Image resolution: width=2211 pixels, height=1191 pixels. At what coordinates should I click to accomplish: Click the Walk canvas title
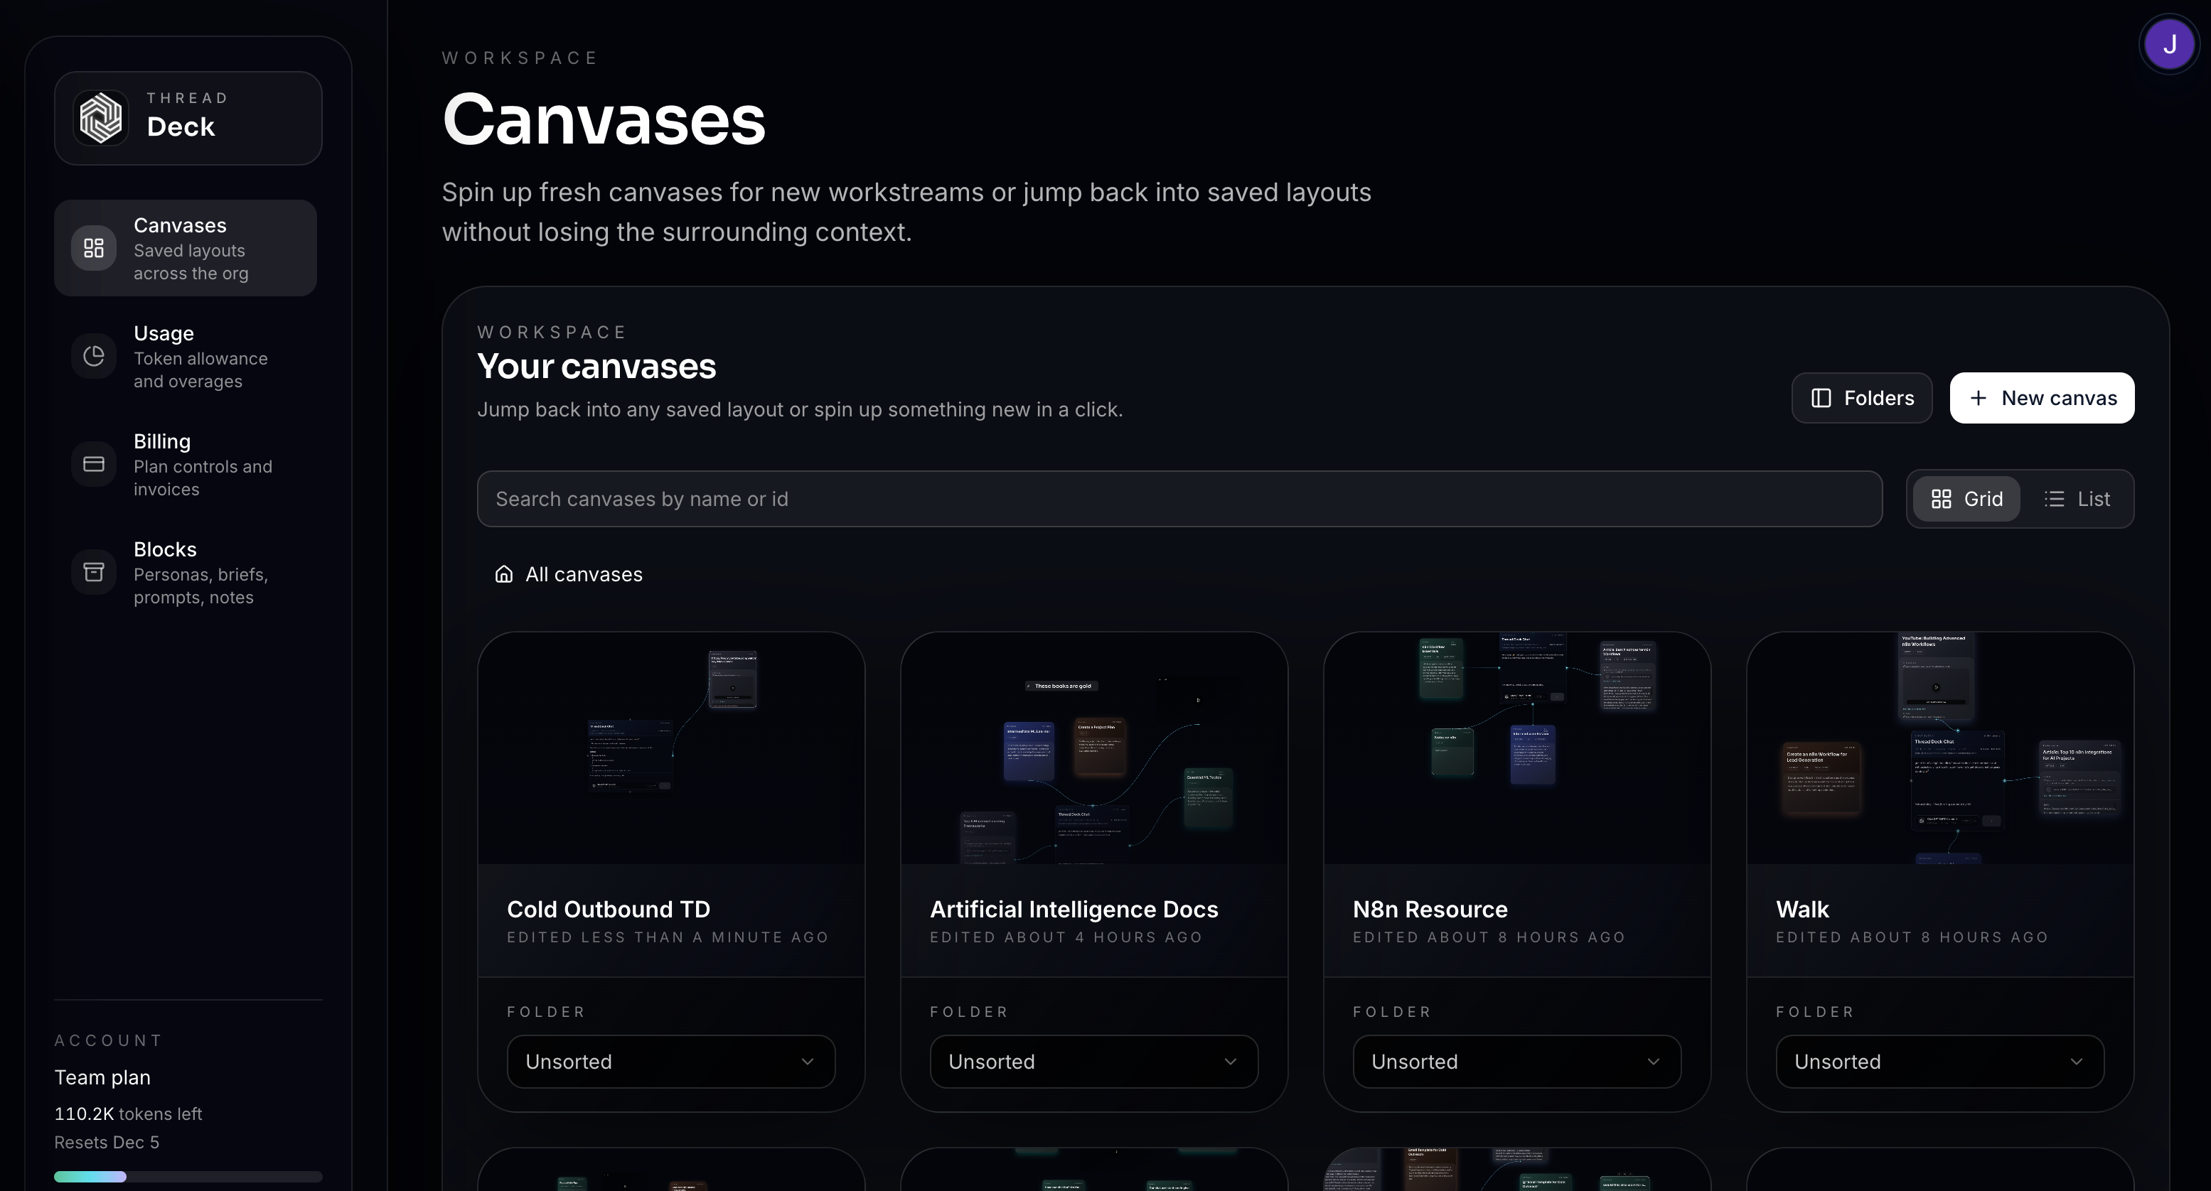[1802, 909]
